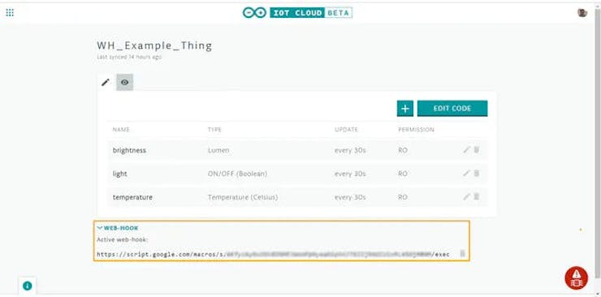Delete the temperature property trash icon
Image resolution: width=601 pixels, height=297 pixels.
click(x=477, y=196)
